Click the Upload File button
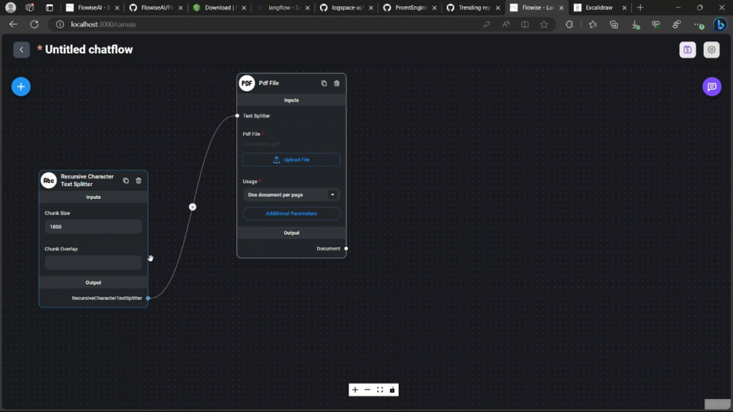 tap(291, 160)
